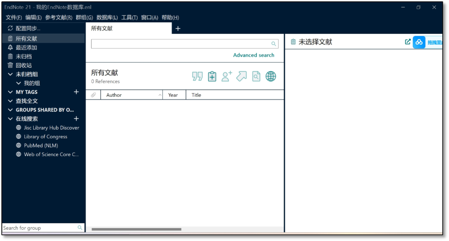Image resolution: width=449 pixels, height=241 pixels.
Task: Click the globe icon beside Web of Science
Action: tap(19, 154)
